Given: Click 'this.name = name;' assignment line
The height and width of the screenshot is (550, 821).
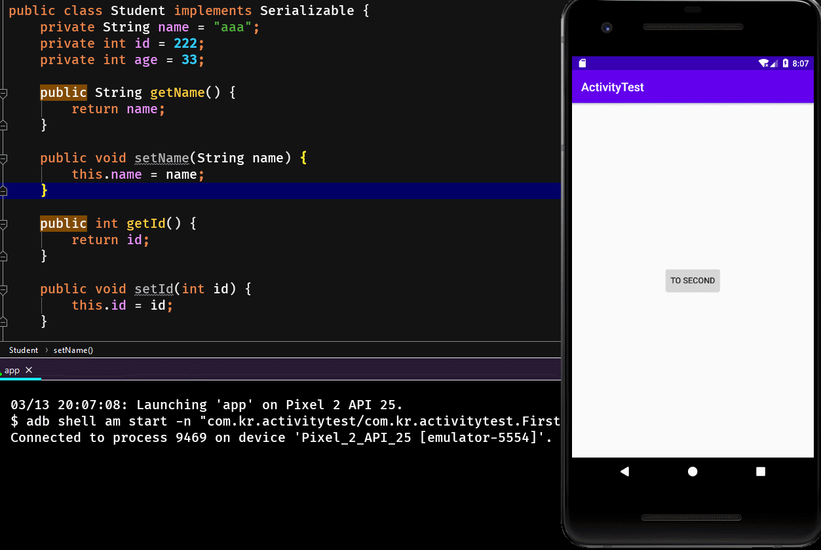Looking at the screenshot, I should tap(138, 174).
